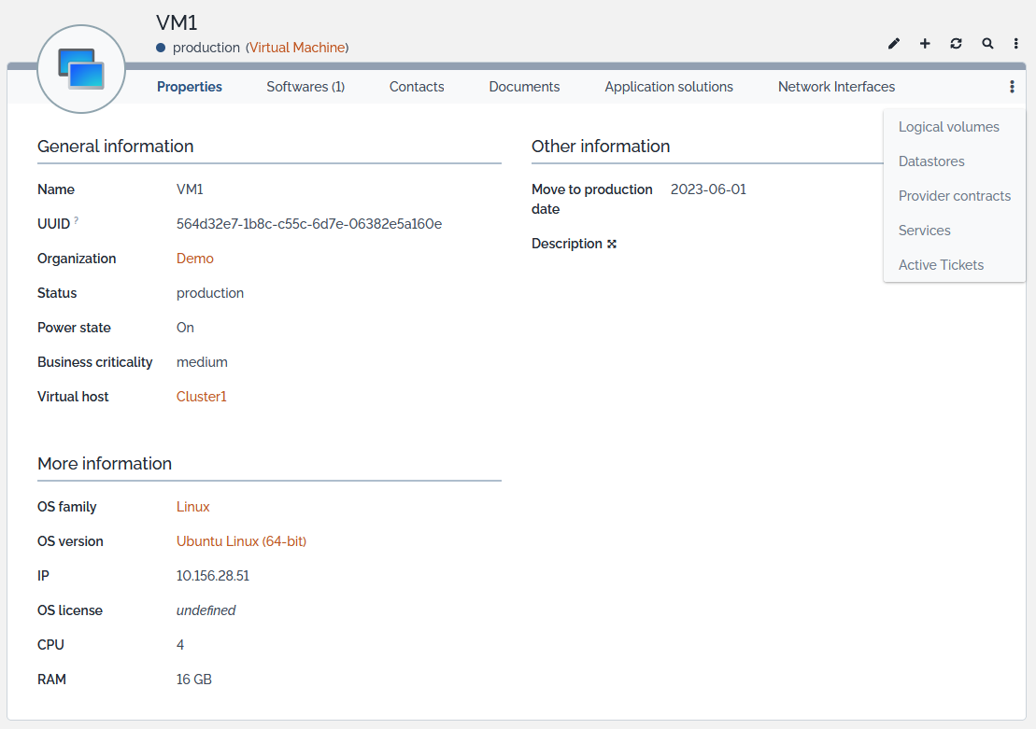Select Provider contracts menu entry

954,196
